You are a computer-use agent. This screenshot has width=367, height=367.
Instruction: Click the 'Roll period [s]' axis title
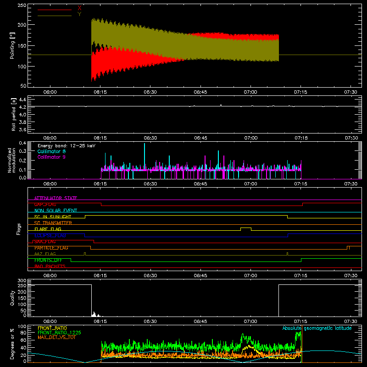coord(14,114)
